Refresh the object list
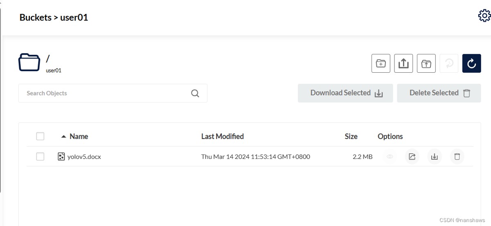491x226 pixels. pos(471,63)
